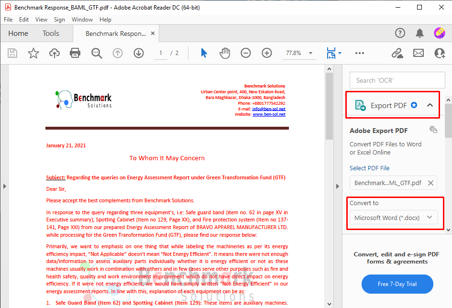Click share link icon

tap(397, 53)
